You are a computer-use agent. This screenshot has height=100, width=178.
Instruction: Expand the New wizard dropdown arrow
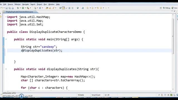point(4,8)
